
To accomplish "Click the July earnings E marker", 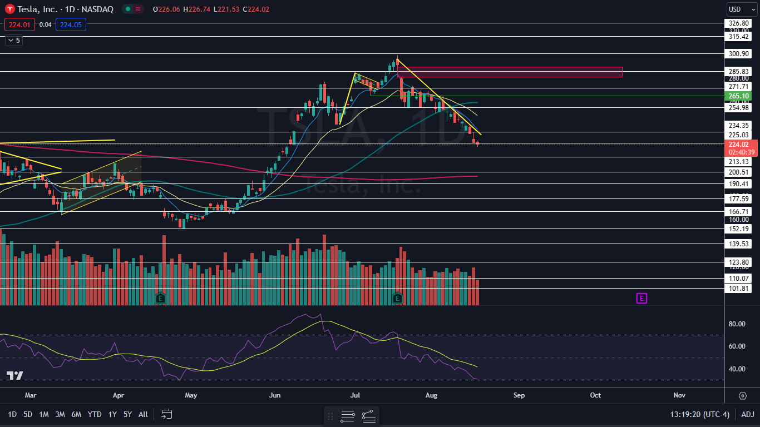I will click(x=397, y=297).
